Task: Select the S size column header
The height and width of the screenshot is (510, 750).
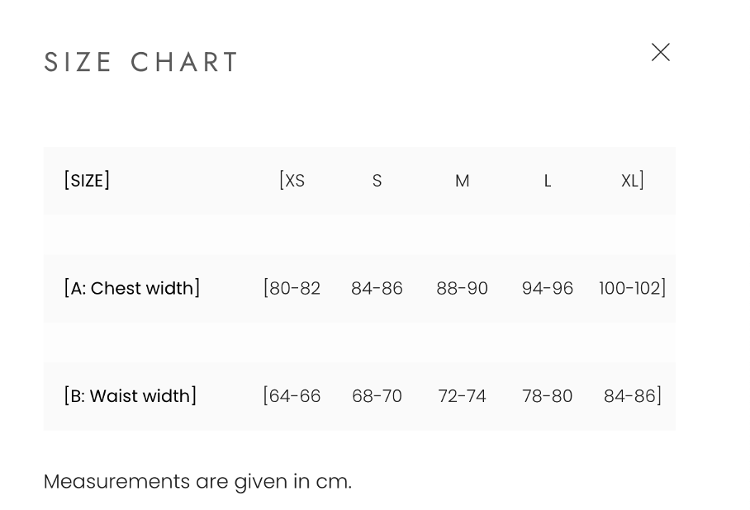Action: [x=377, y=181]
